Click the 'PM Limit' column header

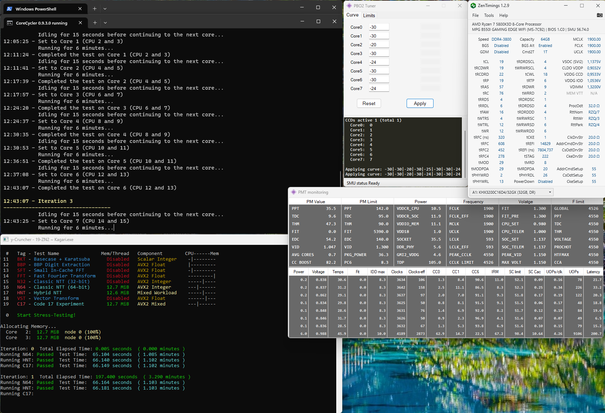pyautogui.click(x=368, y=202)
